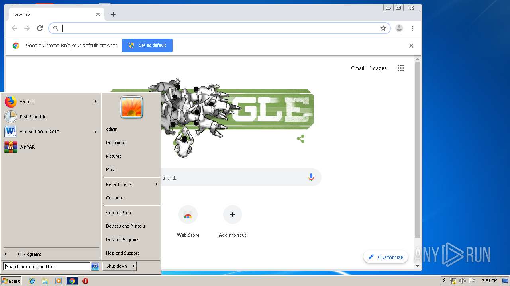Image resolution: width=510 pixels, height=286 pixels.
Task: Expand the Firefox jump list arrow
Action: (x=96, y=102)
